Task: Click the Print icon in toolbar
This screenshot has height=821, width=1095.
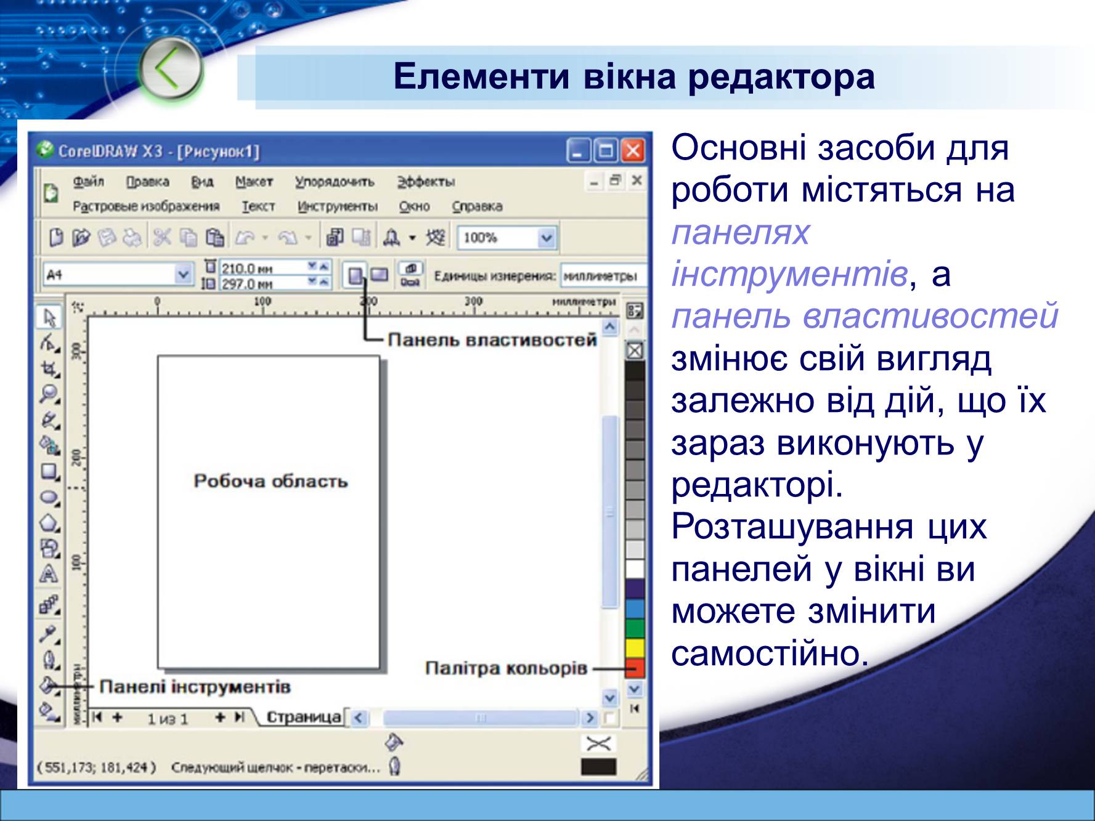Action: (x=132, y=237)
